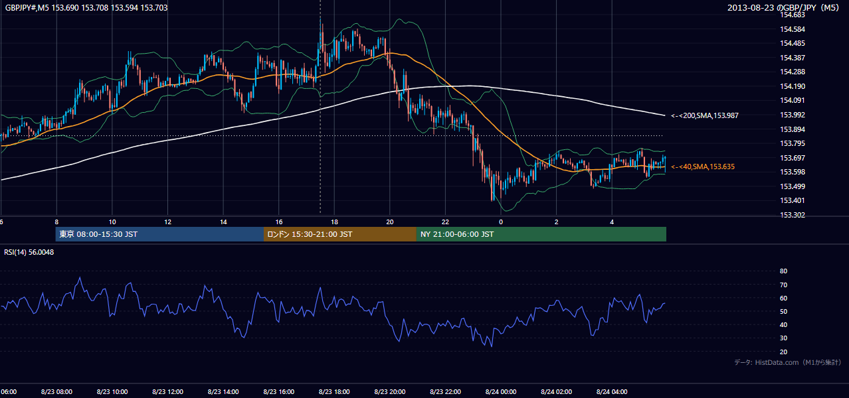Viewport: 849px width, 398px height.
Task: Click the 154.091 price axis label
Action: point(793,100)
